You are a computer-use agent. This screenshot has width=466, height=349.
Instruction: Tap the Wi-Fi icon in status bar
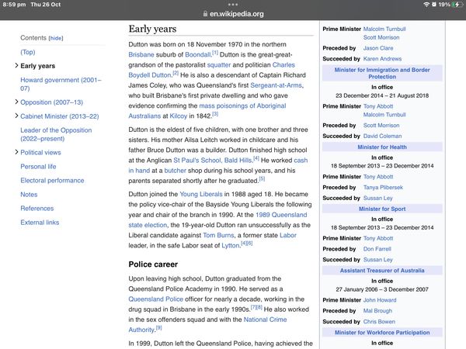click(426, 5)
